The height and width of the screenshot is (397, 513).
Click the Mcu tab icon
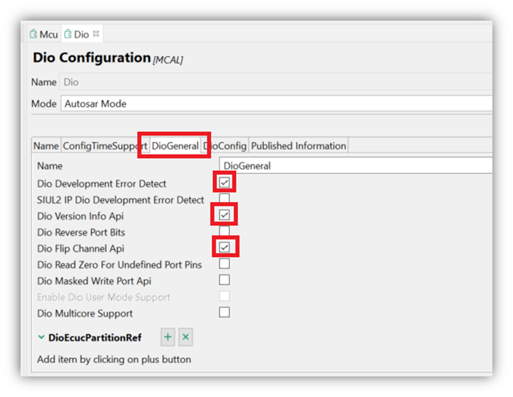click(33, 34)
